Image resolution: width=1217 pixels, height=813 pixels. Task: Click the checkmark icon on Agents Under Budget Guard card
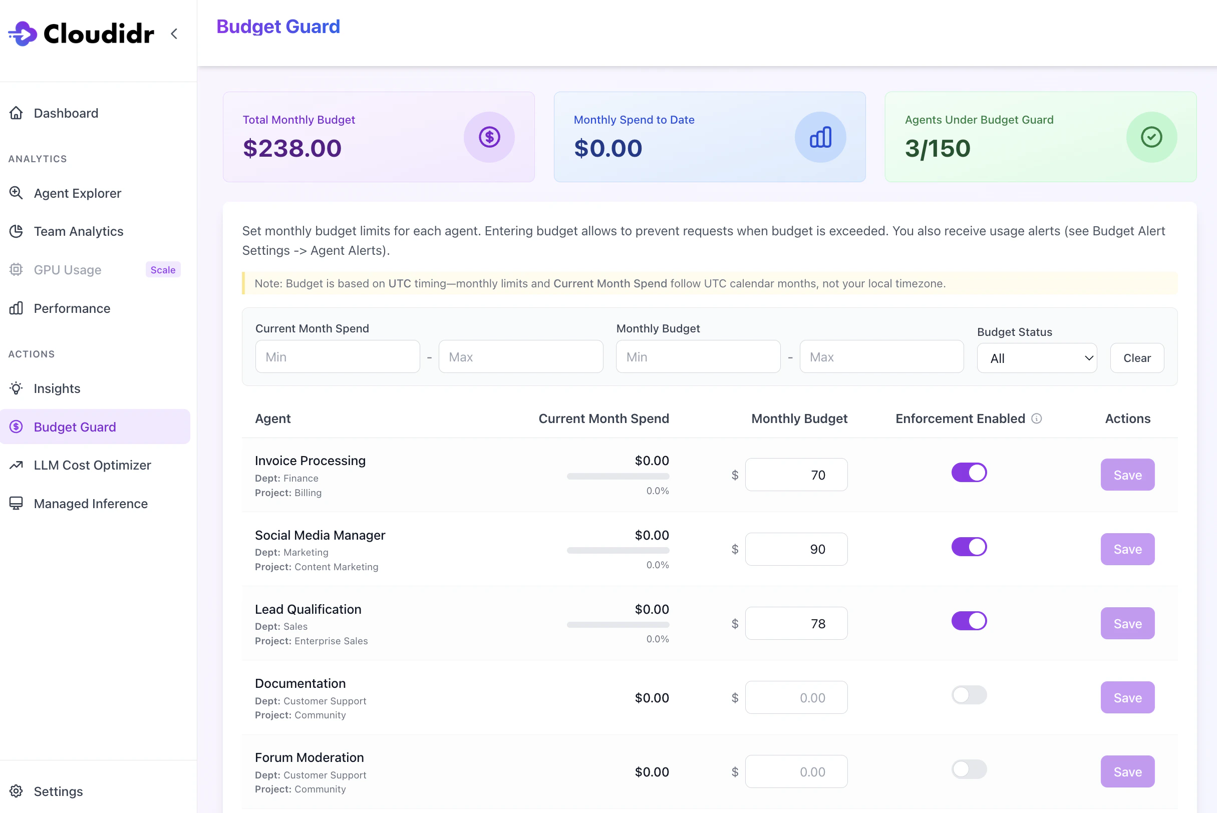tap(1151, 137)
